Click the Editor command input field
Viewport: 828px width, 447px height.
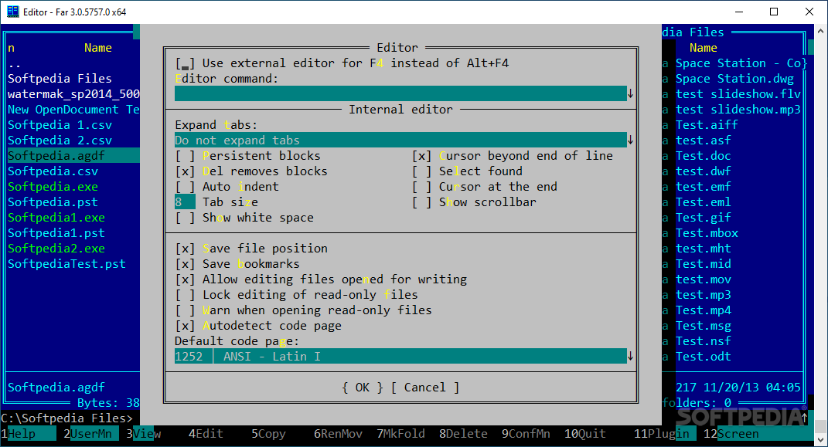(x=400, y=94)
